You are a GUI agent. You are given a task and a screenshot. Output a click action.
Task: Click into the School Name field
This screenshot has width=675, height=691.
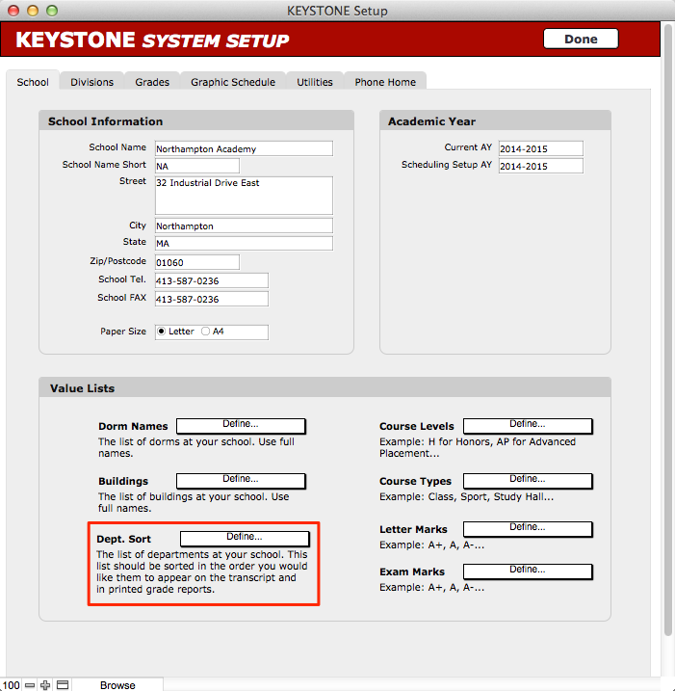243,148
